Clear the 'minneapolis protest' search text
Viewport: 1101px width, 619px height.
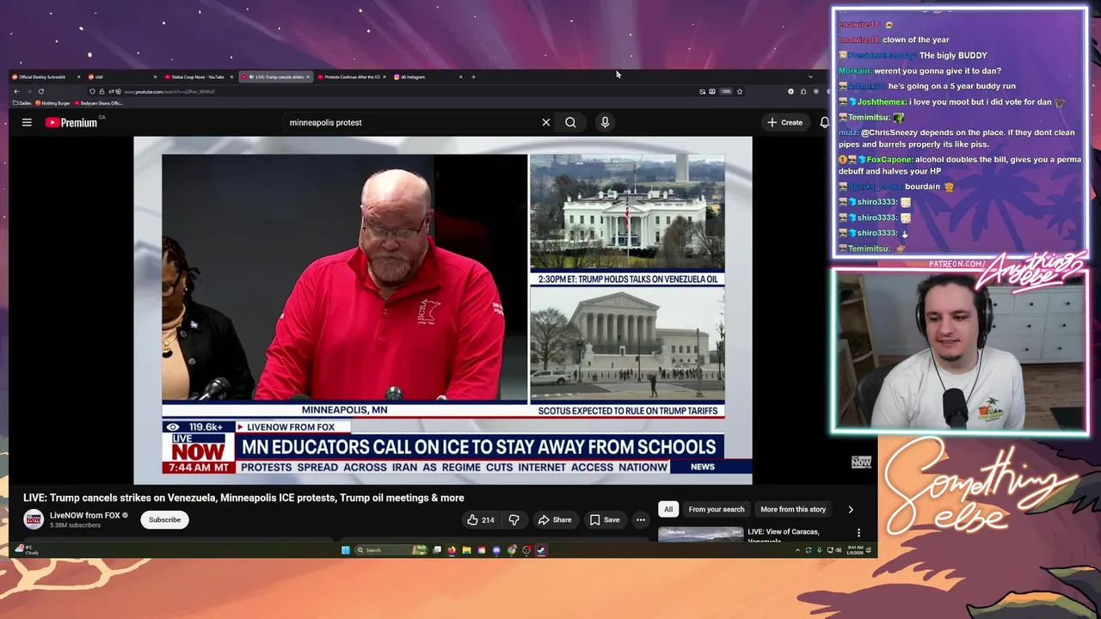coord(545,122)
